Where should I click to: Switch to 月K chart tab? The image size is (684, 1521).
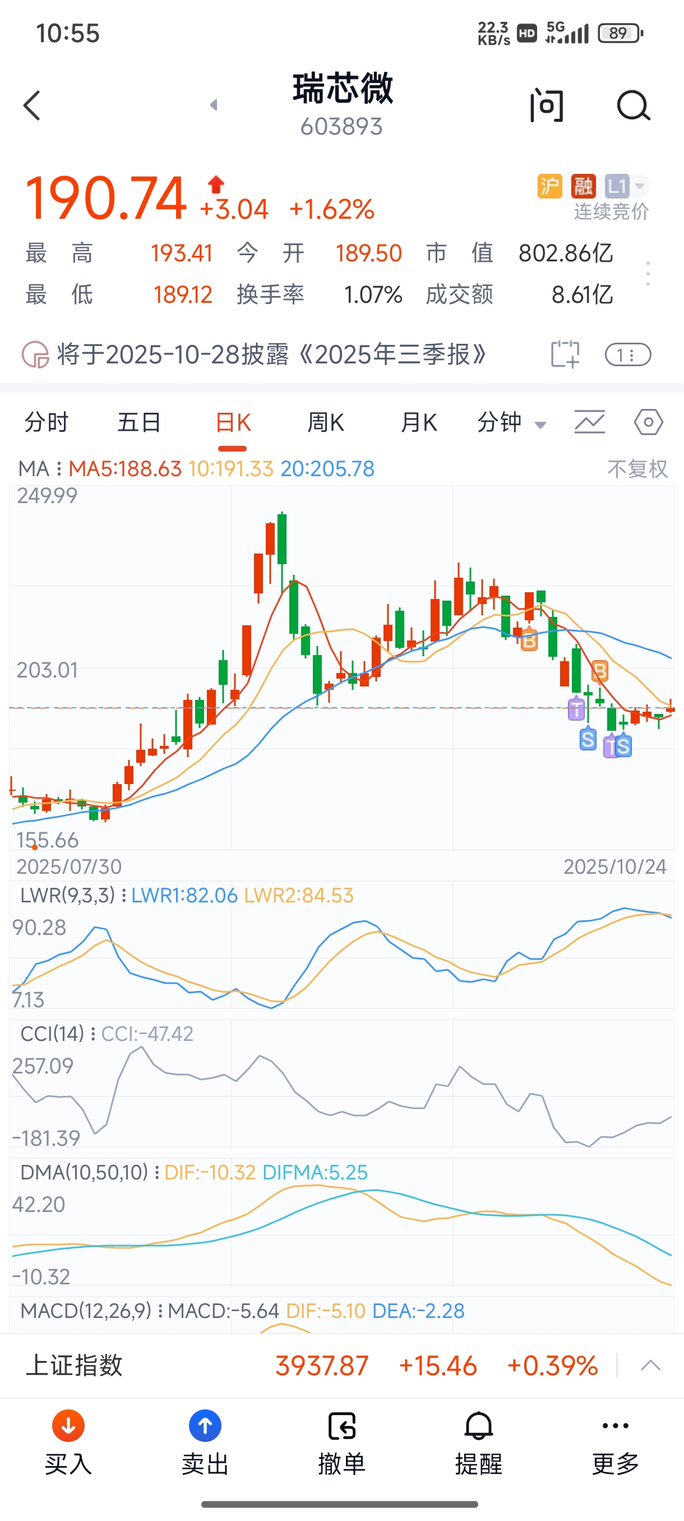coord(418,423)
